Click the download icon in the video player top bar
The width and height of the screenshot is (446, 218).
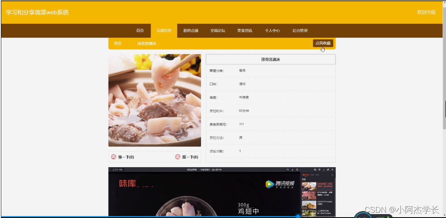pyautogui.click(x=292, y=170)
